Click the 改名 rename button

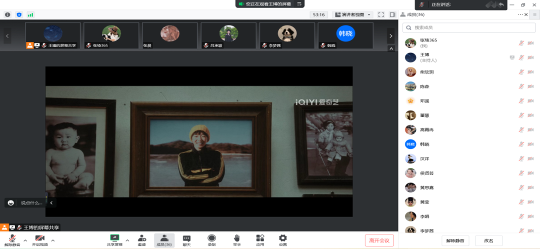click(x=488, y=240)
